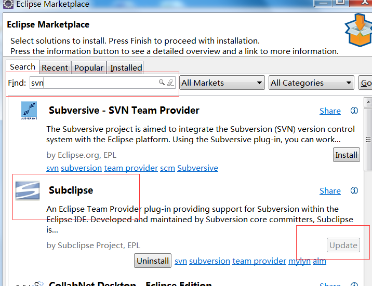The image size is (372, 286).
Task: Click the 'mylyn' tag link
Action: coord(299,261)
